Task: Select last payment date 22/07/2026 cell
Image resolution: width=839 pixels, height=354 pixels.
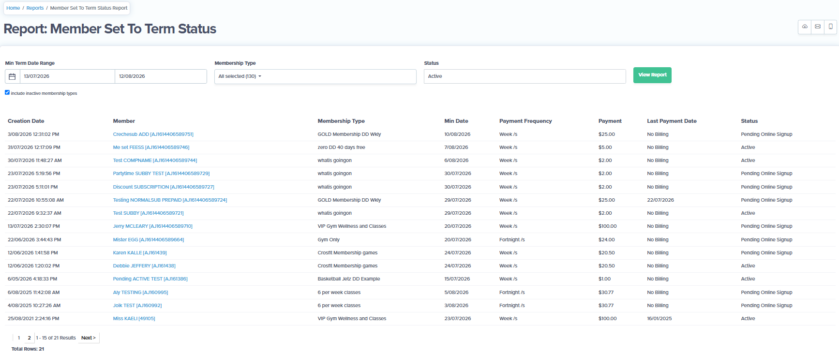Action: coord(660,200)
